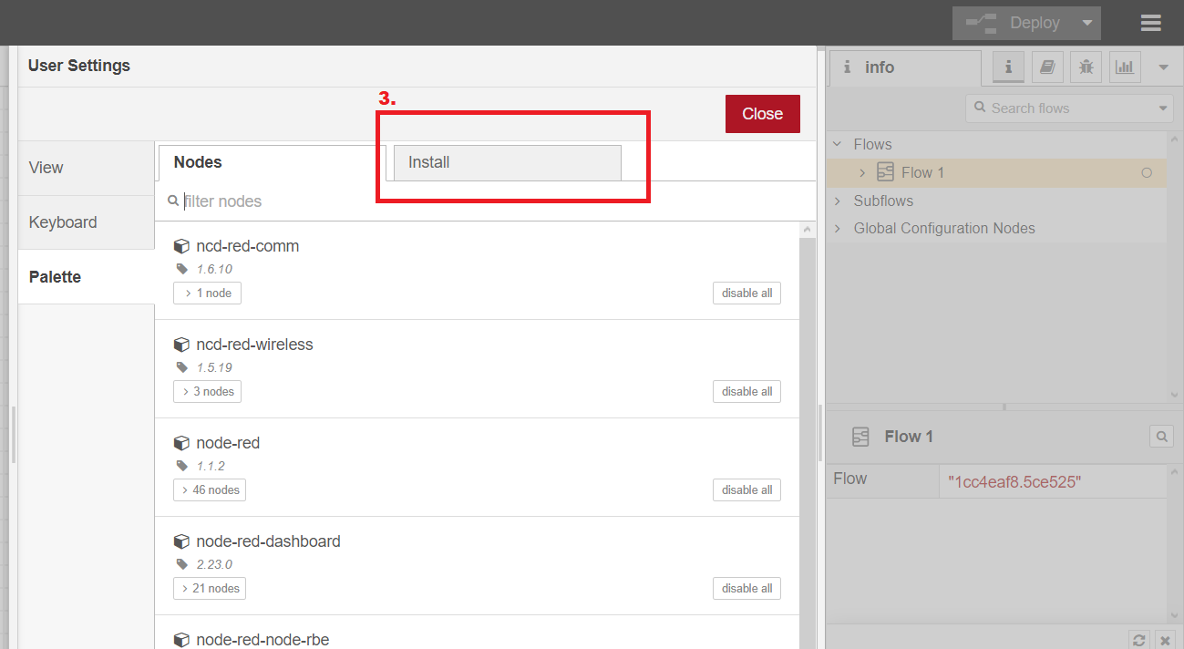Expand the Subflows tree section
Image resolution: width=1184 pixels, height=649 pixels.
[x=838, y=201]
